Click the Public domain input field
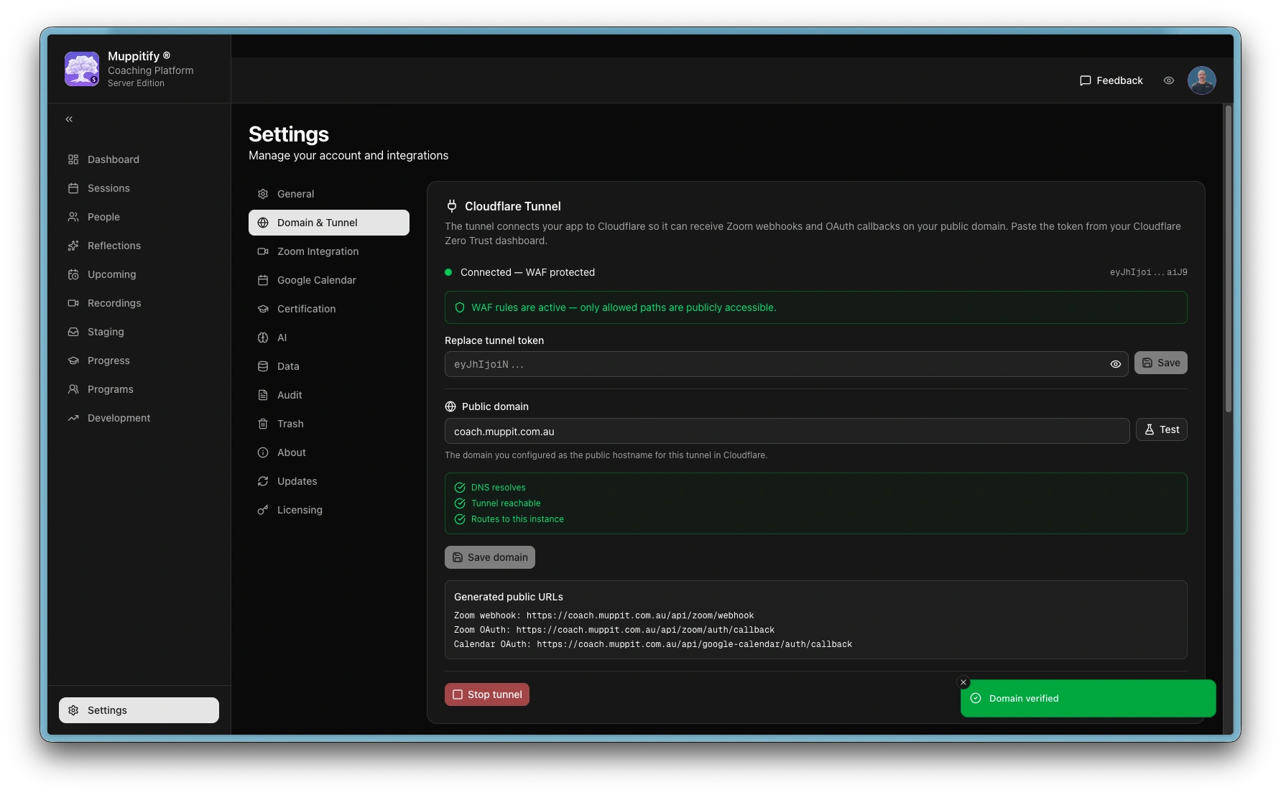Image resolution: width=1281 pixels, height=795 pixels. pos(787,432)
